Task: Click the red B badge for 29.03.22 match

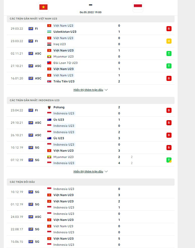Action: 169,29
